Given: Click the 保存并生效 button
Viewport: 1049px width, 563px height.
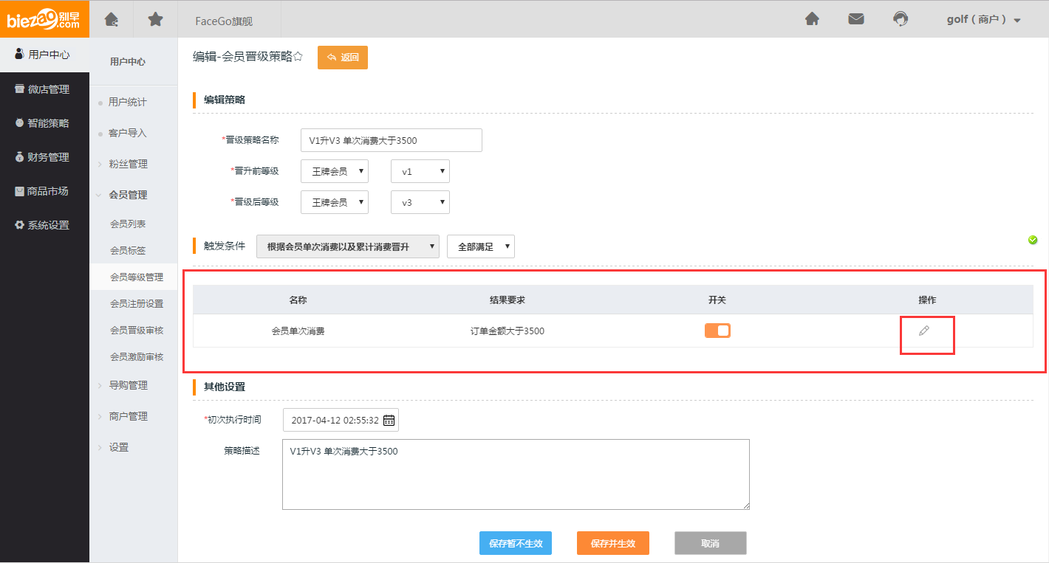Looking at the screenshot, I should point(612,543).
